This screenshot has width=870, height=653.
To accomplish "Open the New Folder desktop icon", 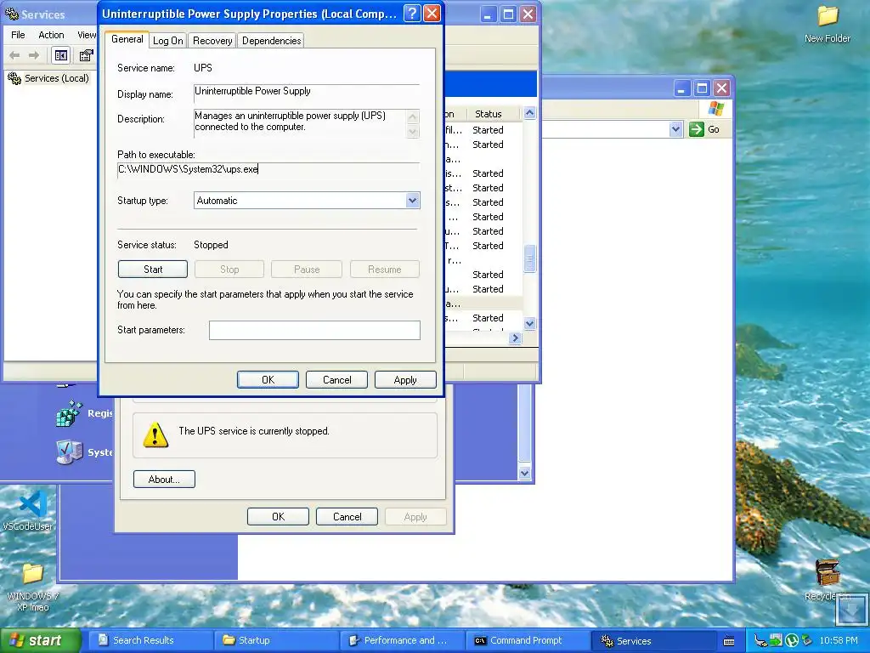I will 827,25.
